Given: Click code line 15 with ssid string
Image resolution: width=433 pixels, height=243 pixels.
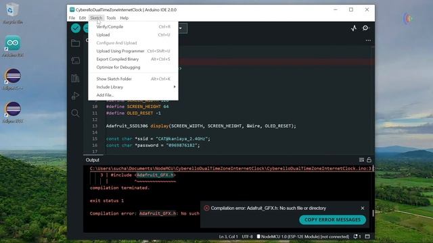Looking at the screenshot, I should (158, 138).
